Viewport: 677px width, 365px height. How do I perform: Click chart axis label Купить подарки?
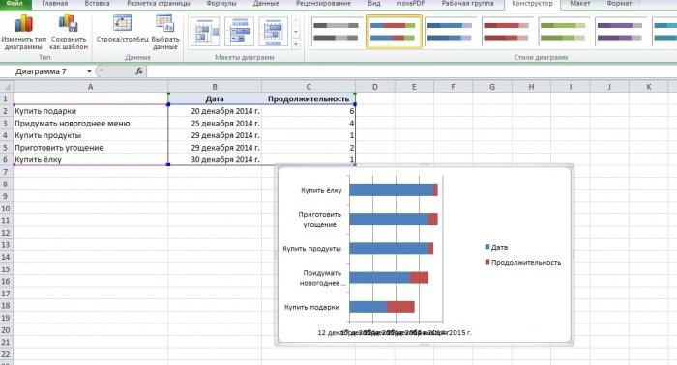click(311, 307)
